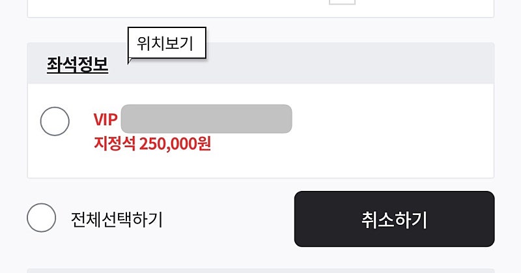Screen dimensions: 521x273
Task: Click the red VIP grade label
Action: pyautogui.click(x=105, y=120)
